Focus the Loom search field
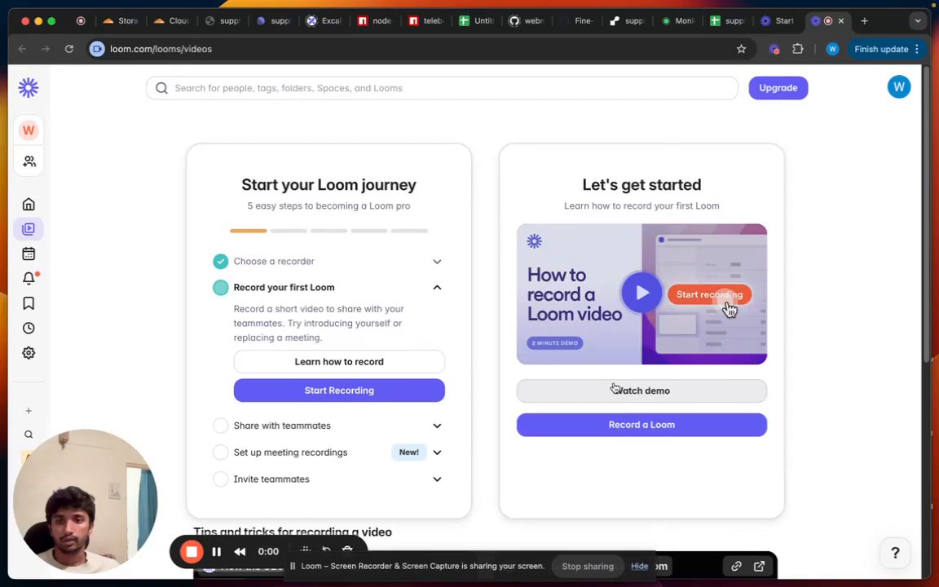This screenshot has height=587, width=939. coord(442,88)
